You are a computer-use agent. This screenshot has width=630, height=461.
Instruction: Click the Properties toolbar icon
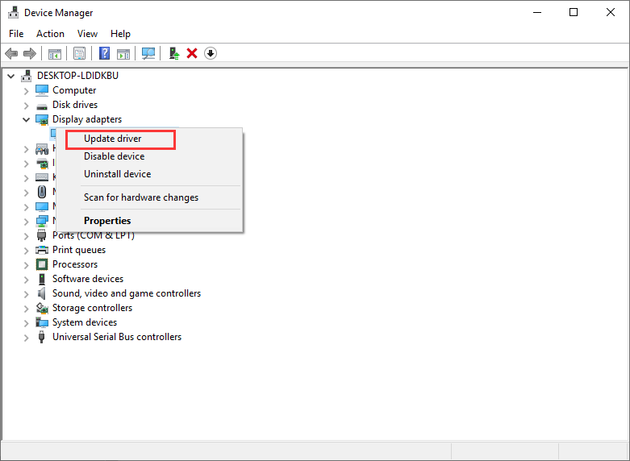tap(80, 53)
